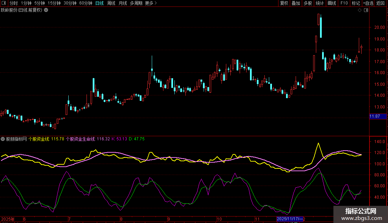Click the 2025/11/17/一 date marker
This screenshot has width=388, height=223.
(x=290, y=219)
